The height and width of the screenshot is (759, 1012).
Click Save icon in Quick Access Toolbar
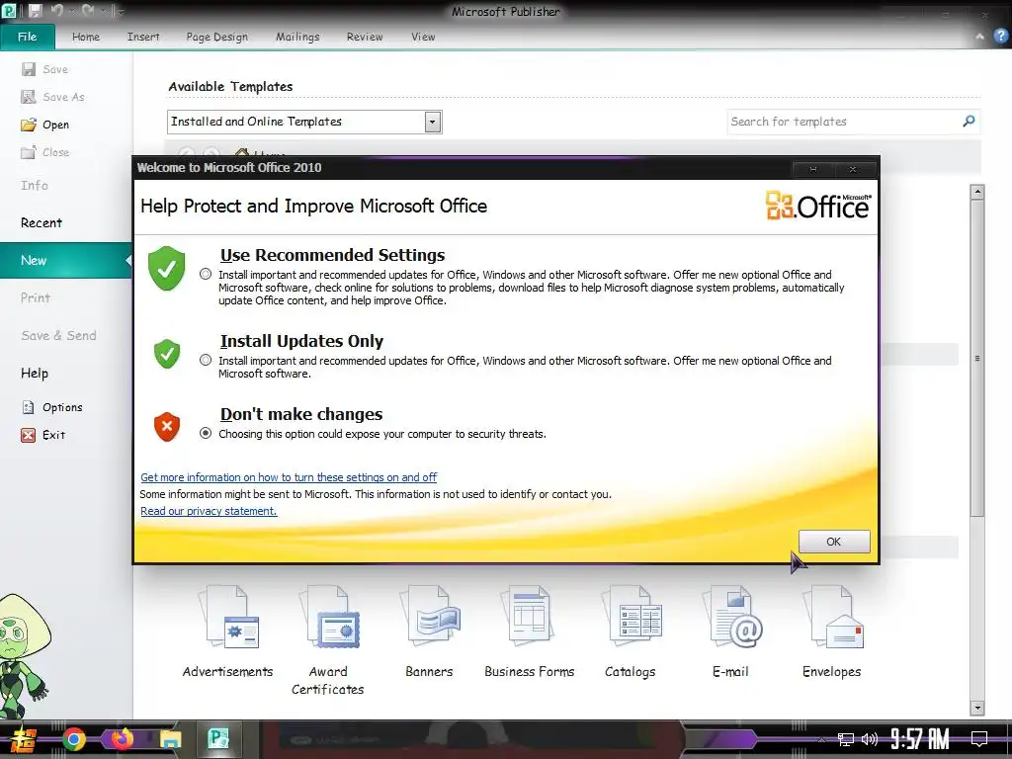tap(35, 11)
